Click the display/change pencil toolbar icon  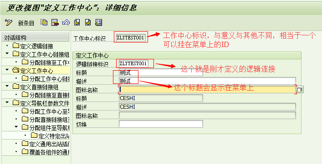click(8, 23)
